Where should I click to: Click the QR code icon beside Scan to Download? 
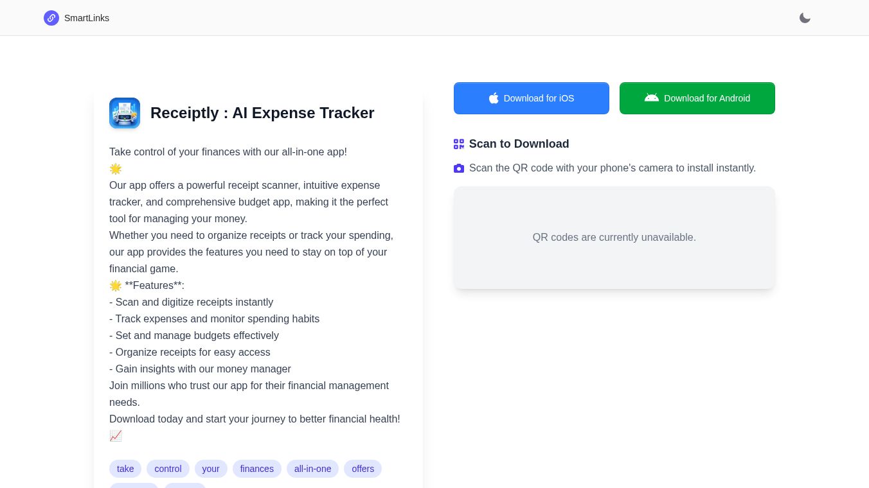(459, 144)
